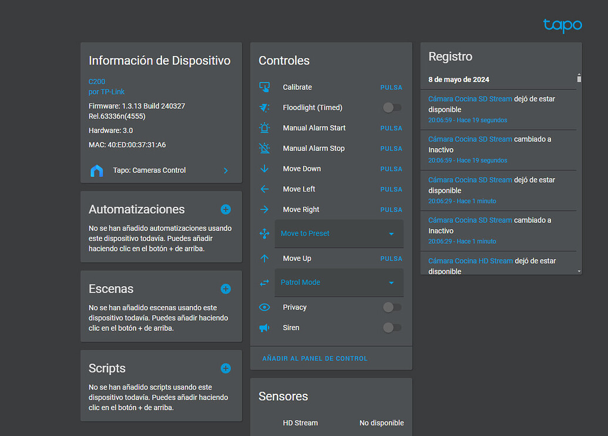Add a new script with plus icon
The image size is (608, 436).
point(226,368)
